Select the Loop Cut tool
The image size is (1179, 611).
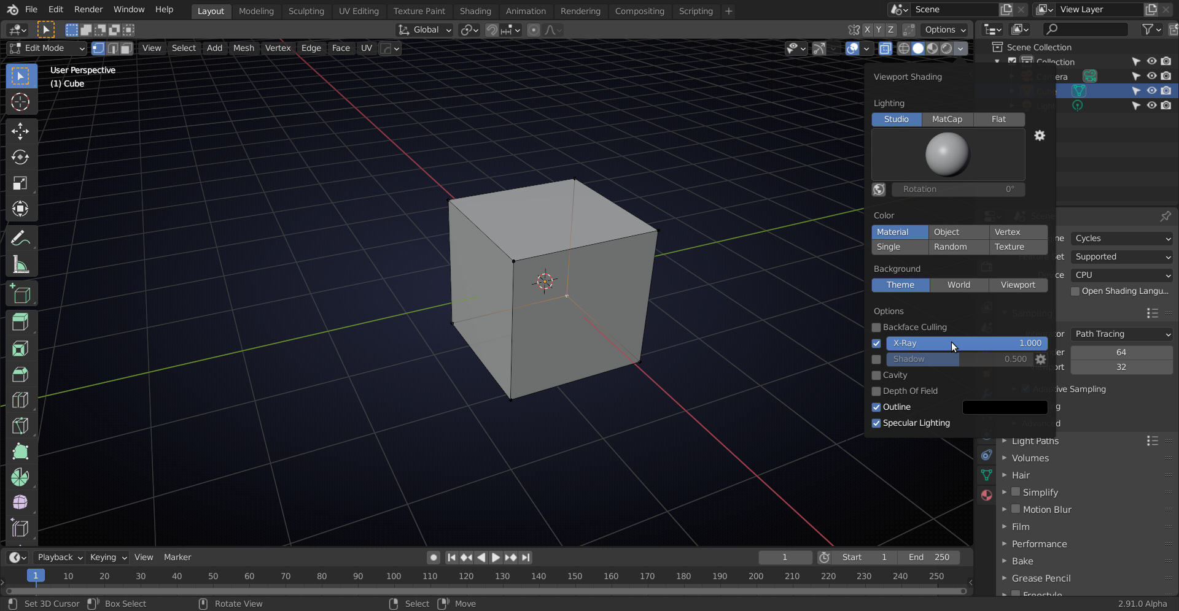pyautogui.click(x=20, y=400)
